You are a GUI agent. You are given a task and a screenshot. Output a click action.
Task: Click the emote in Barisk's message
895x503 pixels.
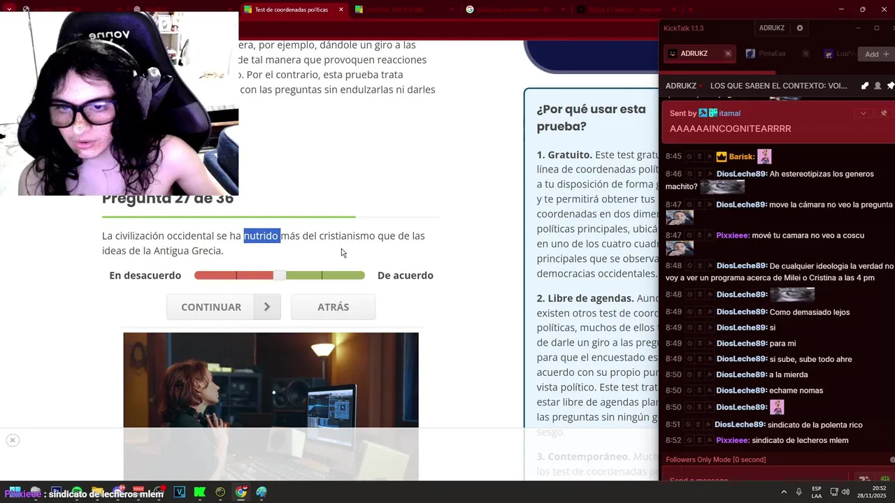pyautogui.click(x=764, y=156)
